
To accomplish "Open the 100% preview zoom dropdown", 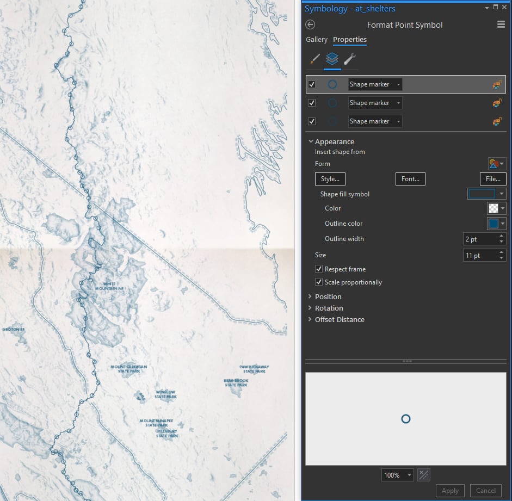I will (397, 475).
